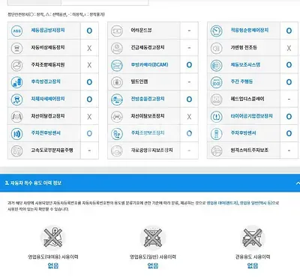Image resolution: width=300 pixels, height=277 pixels.
Task: Select the 전방충돌경고장치 forward collision icon
Action: coord(117,100)
